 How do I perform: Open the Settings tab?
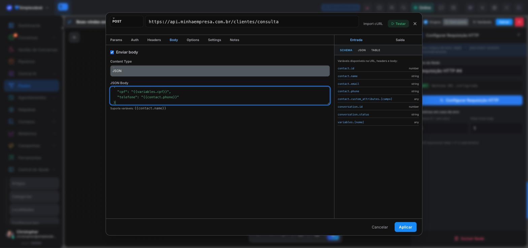214,40
